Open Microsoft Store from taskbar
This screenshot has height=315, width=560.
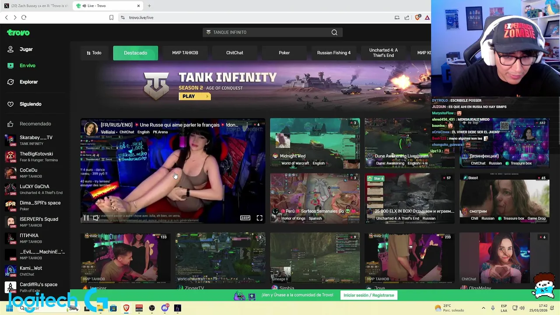pos(113,308)
